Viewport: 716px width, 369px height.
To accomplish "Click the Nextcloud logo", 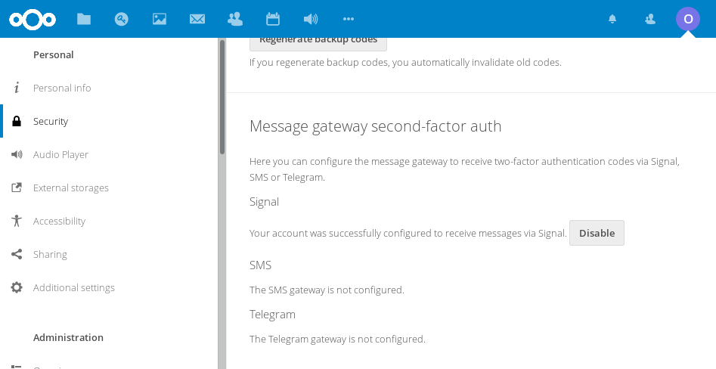I will (30, 19).
